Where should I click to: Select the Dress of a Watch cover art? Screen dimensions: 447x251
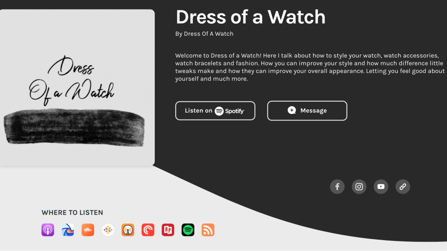[x=77, y=87]
